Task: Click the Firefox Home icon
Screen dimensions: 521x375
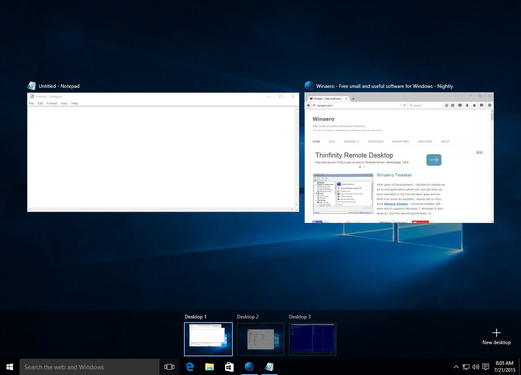Action: 474,105
